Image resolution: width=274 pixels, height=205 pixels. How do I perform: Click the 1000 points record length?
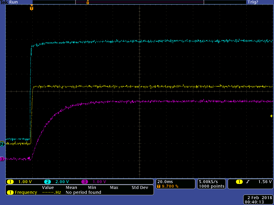coord(212,186)
